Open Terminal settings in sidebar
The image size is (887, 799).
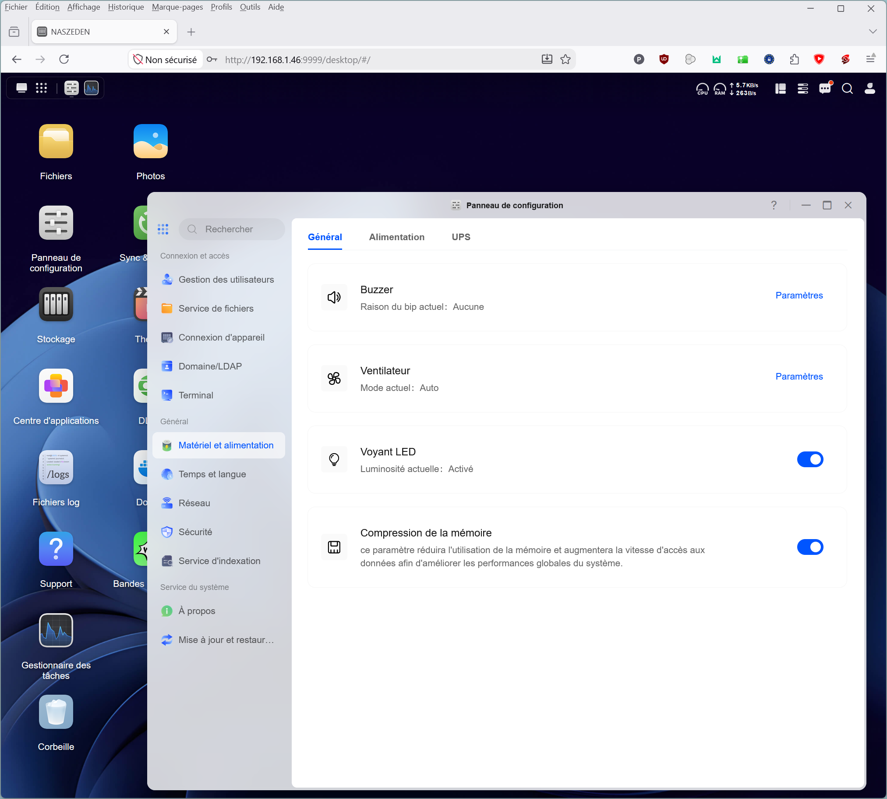click(219, 395)
